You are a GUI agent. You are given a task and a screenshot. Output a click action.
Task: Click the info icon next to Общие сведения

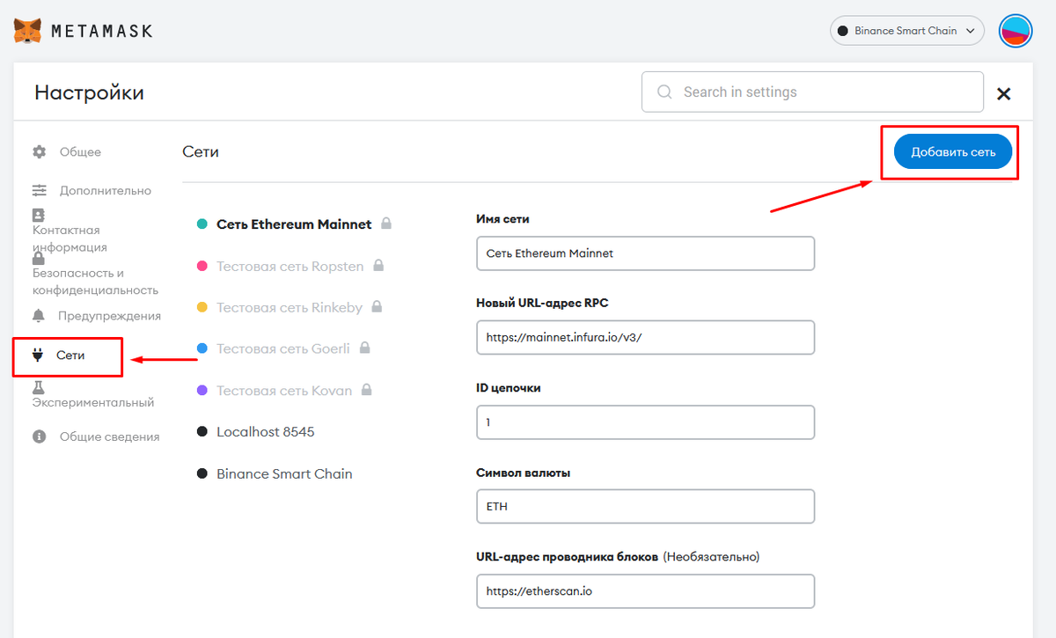coord(40,436)
